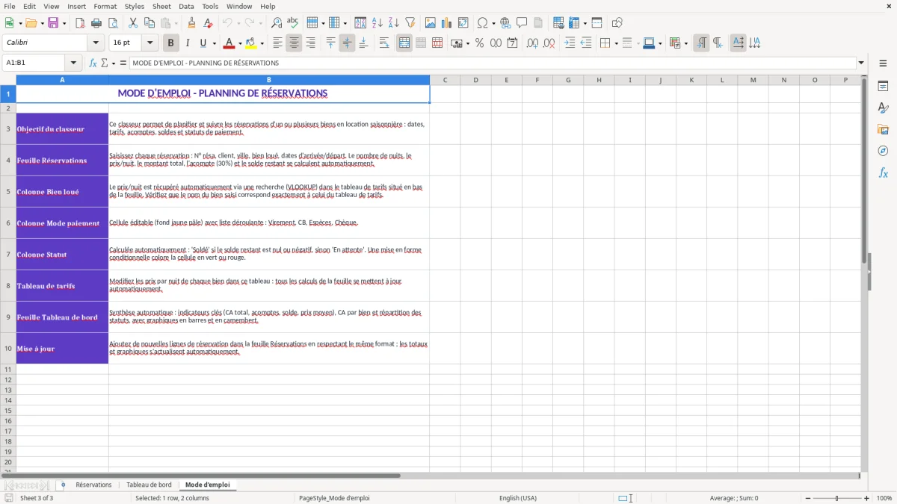Expand the formula bar
Image resolution: width=897 pixels, height=504 pixels.
click(862, 63)
